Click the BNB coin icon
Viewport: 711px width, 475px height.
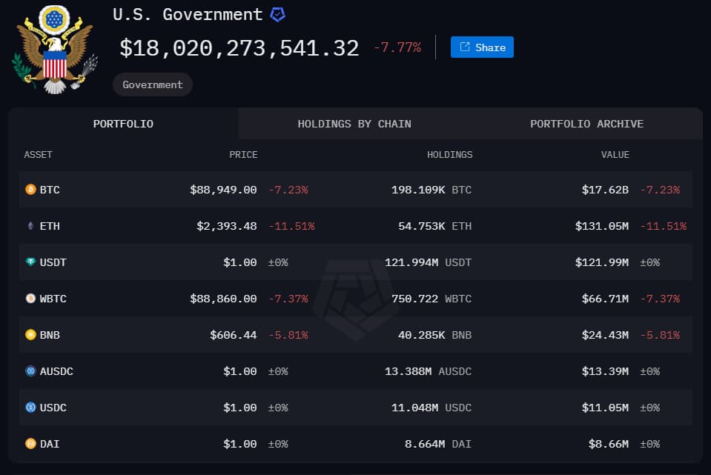click(x=30, y=335)
